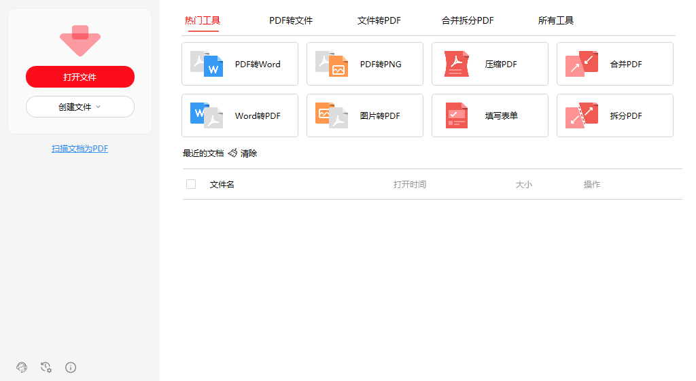Launch the 合并PDF merge tool
The image size is (696, 381).
pos(582,64)
